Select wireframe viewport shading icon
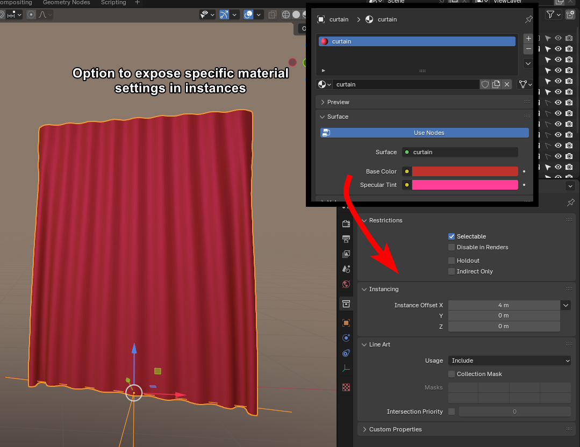This screenshot has width=580, height=447. 285,15
